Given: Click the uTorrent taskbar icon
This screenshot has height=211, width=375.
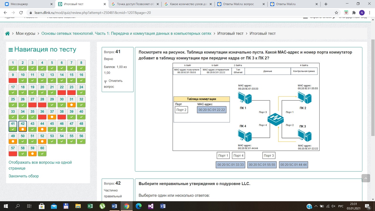Looking at the screenshot, I should (102, 206).
